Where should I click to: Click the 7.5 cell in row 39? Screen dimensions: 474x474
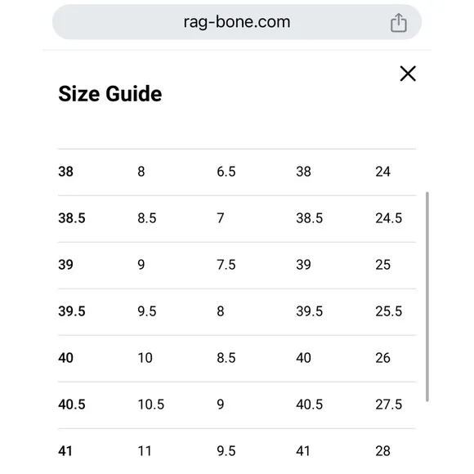click(x=226, y=265)
